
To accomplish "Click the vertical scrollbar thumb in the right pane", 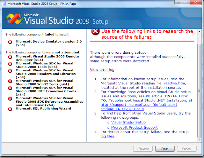I will coord(200,91).
